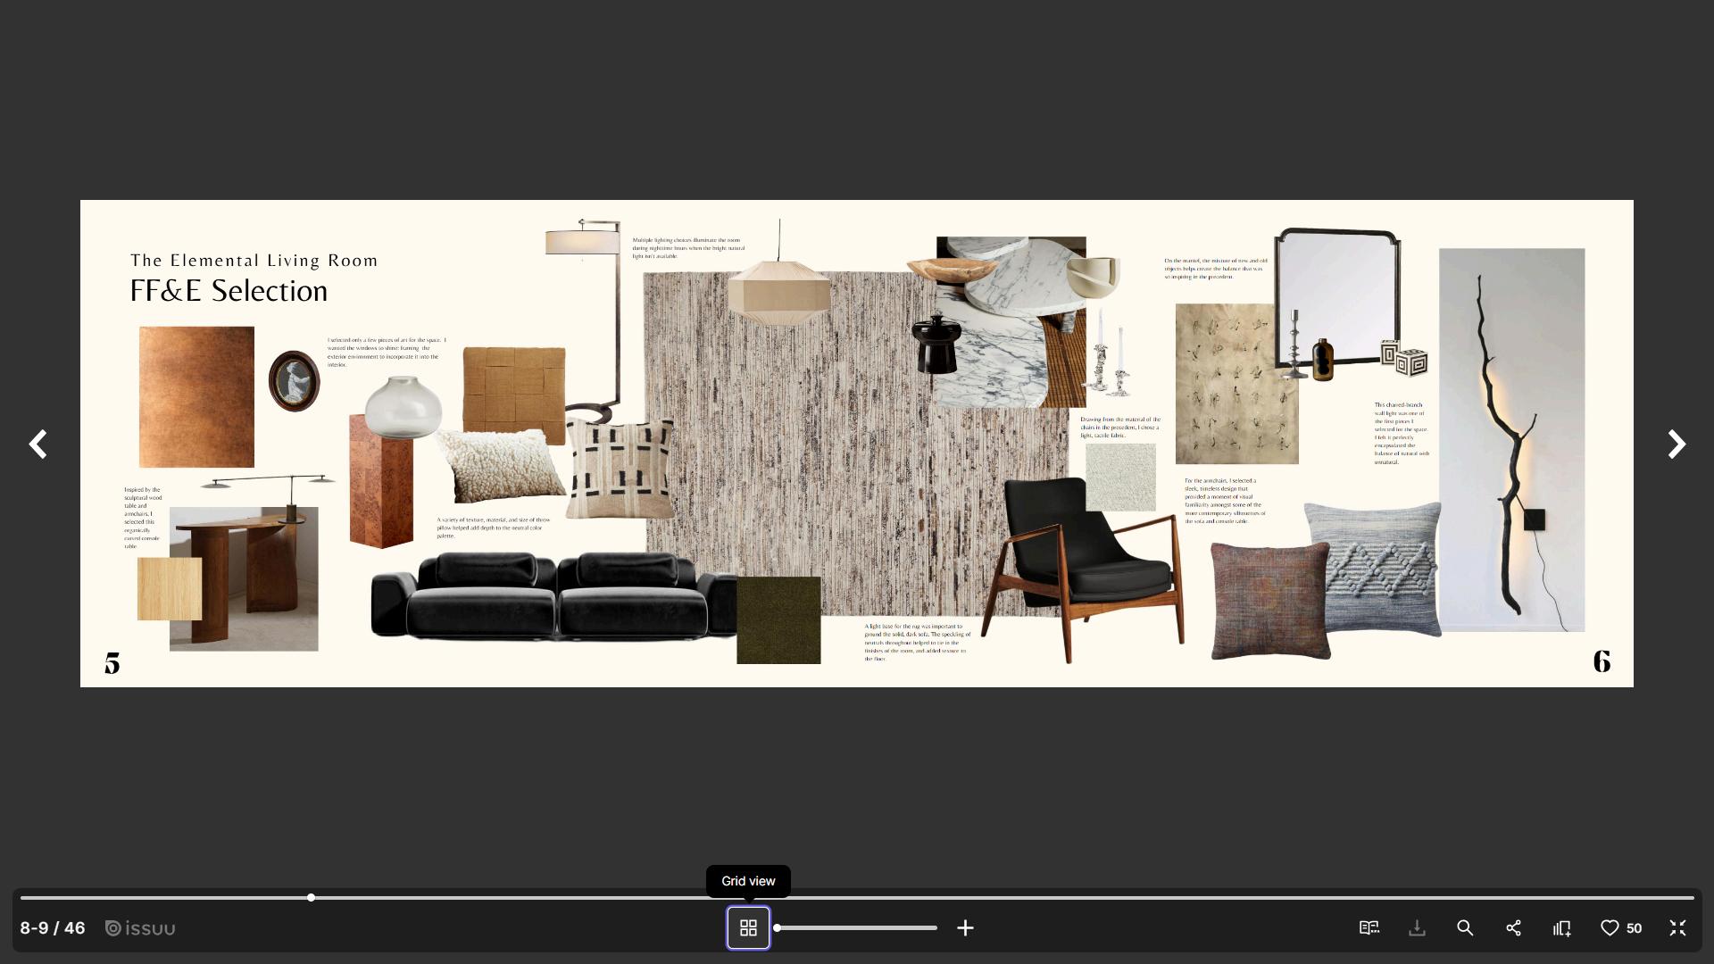Click the left page numbered 5
This screenshot has height=964, width=1714.
click(x=112, y=663)
